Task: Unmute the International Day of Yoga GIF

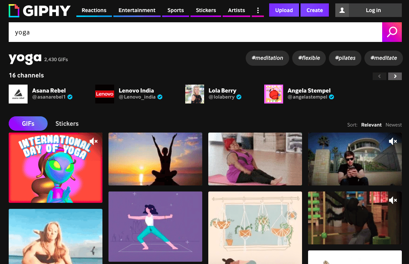Action: tap(93, 141)
